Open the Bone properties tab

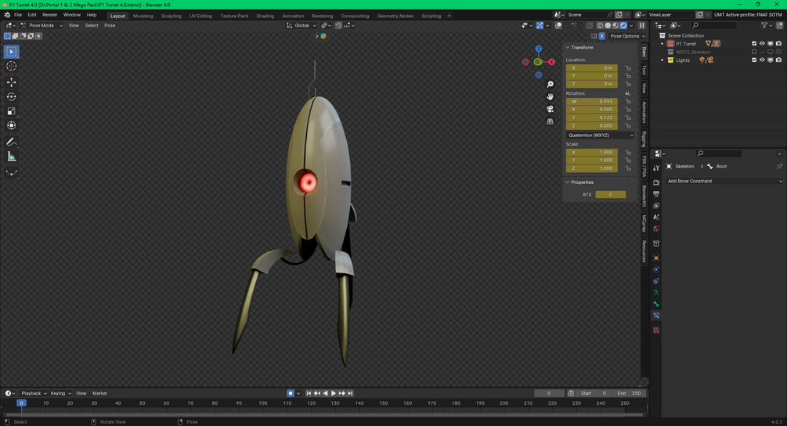pyautogui.click(x=656, y=304)
